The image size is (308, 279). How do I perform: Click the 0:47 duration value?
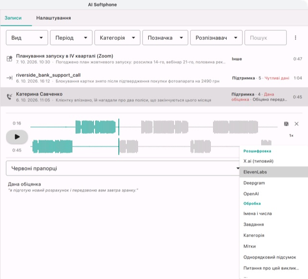[297, 59]
